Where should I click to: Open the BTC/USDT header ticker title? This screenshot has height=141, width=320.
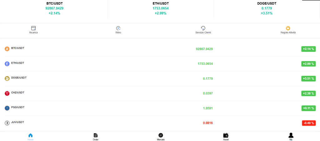click(x=54, y=3)
